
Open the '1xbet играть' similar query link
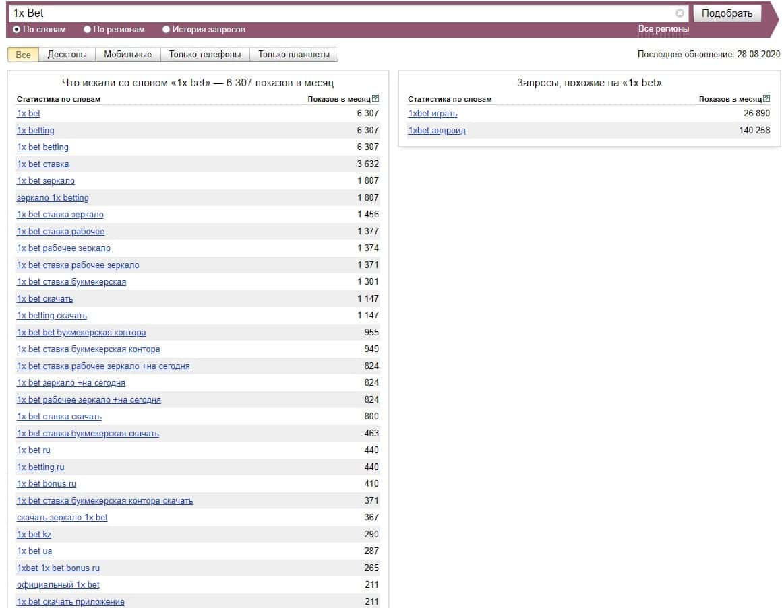tap(432, 114)
